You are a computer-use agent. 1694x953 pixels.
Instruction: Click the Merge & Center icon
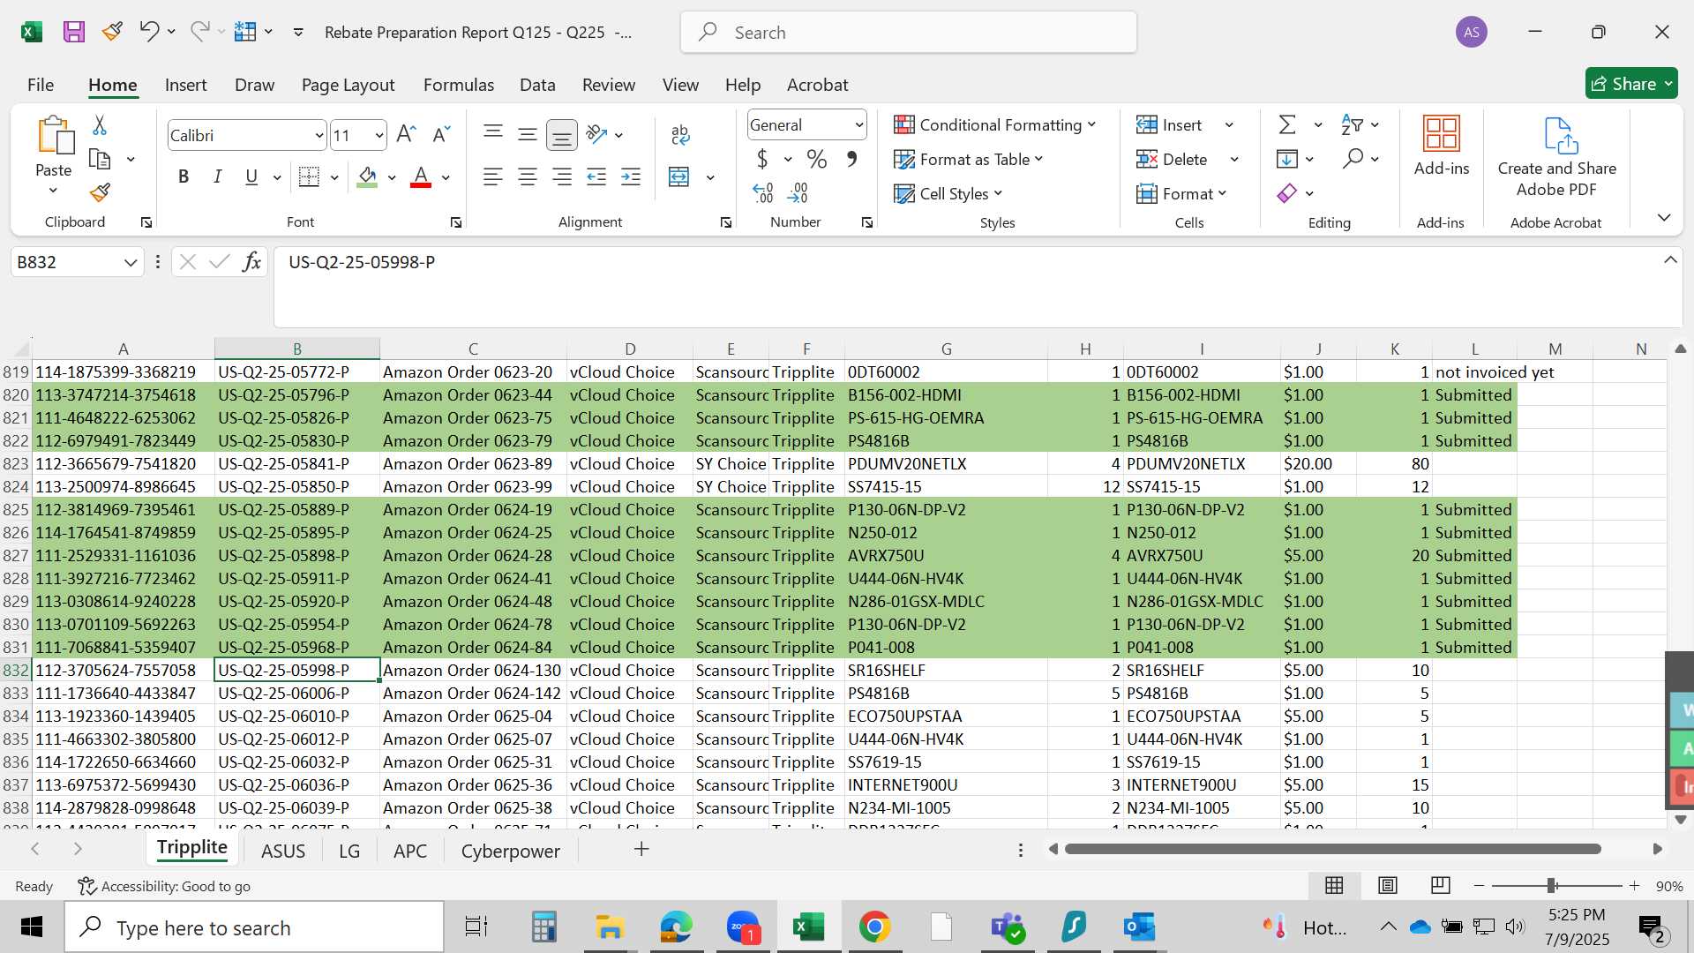[x=678, y=177]
